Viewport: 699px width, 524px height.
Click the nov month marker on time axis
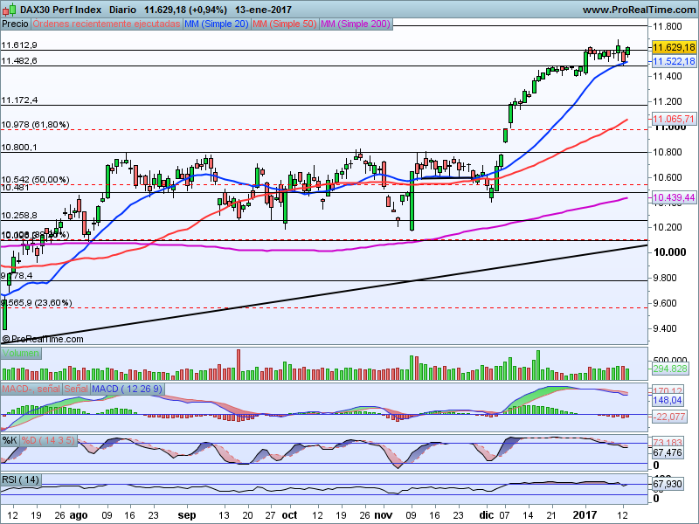pos(384,515)
